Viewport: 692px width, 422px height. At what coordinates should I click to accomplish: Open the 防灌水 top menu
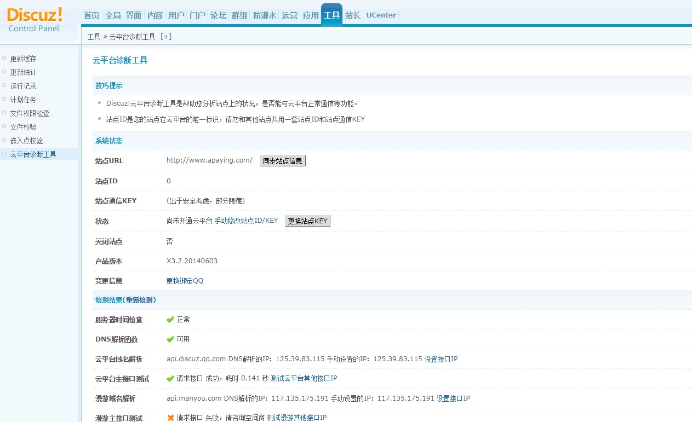point(265,15)
